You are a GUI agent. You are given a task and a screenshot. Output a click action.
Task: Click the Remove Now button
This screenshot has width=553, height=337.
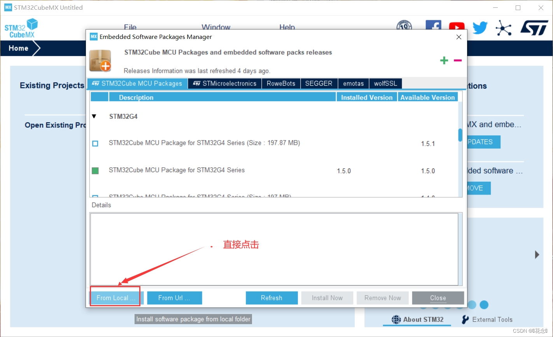tap(383, 298)
